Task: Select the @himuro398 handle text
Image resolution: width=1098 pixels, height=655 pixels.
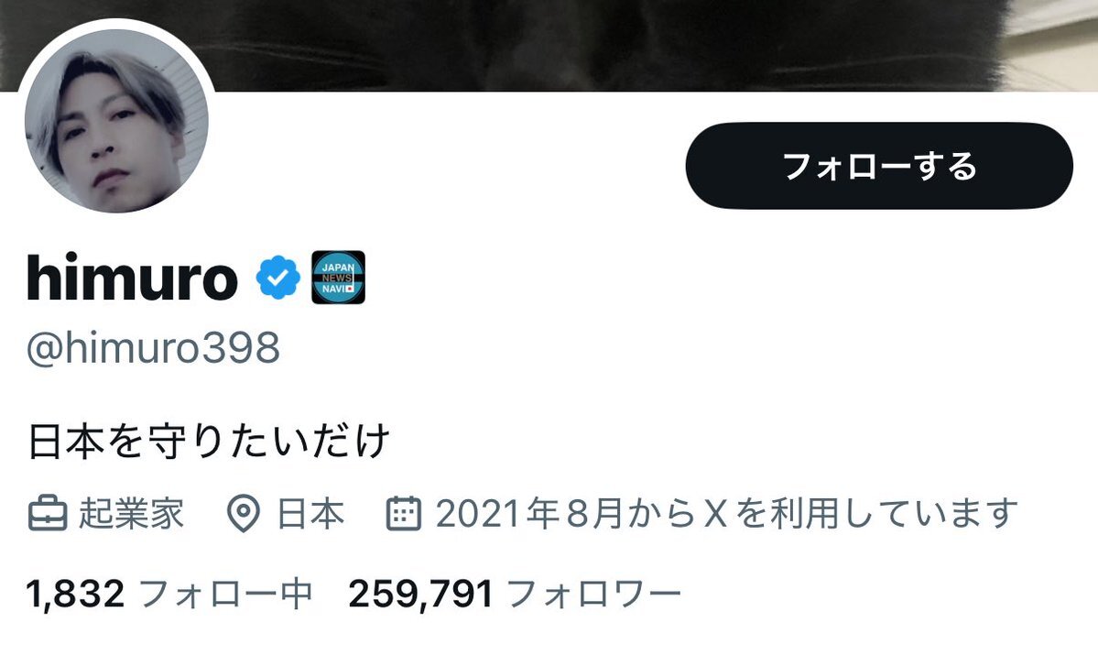Action: point(153,347)
